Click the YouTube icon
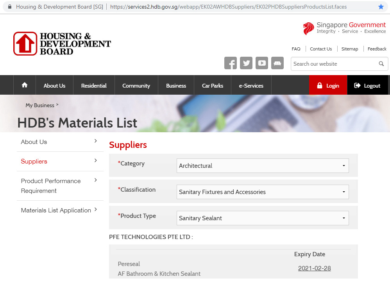This screenshot has height=284, width=390. [262, 63]
